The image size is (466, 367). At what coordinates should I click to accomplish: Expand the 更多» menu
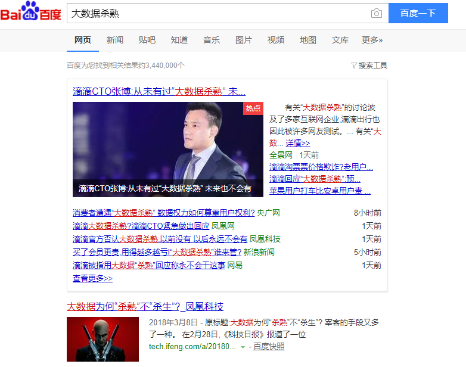tap(372, 40)
